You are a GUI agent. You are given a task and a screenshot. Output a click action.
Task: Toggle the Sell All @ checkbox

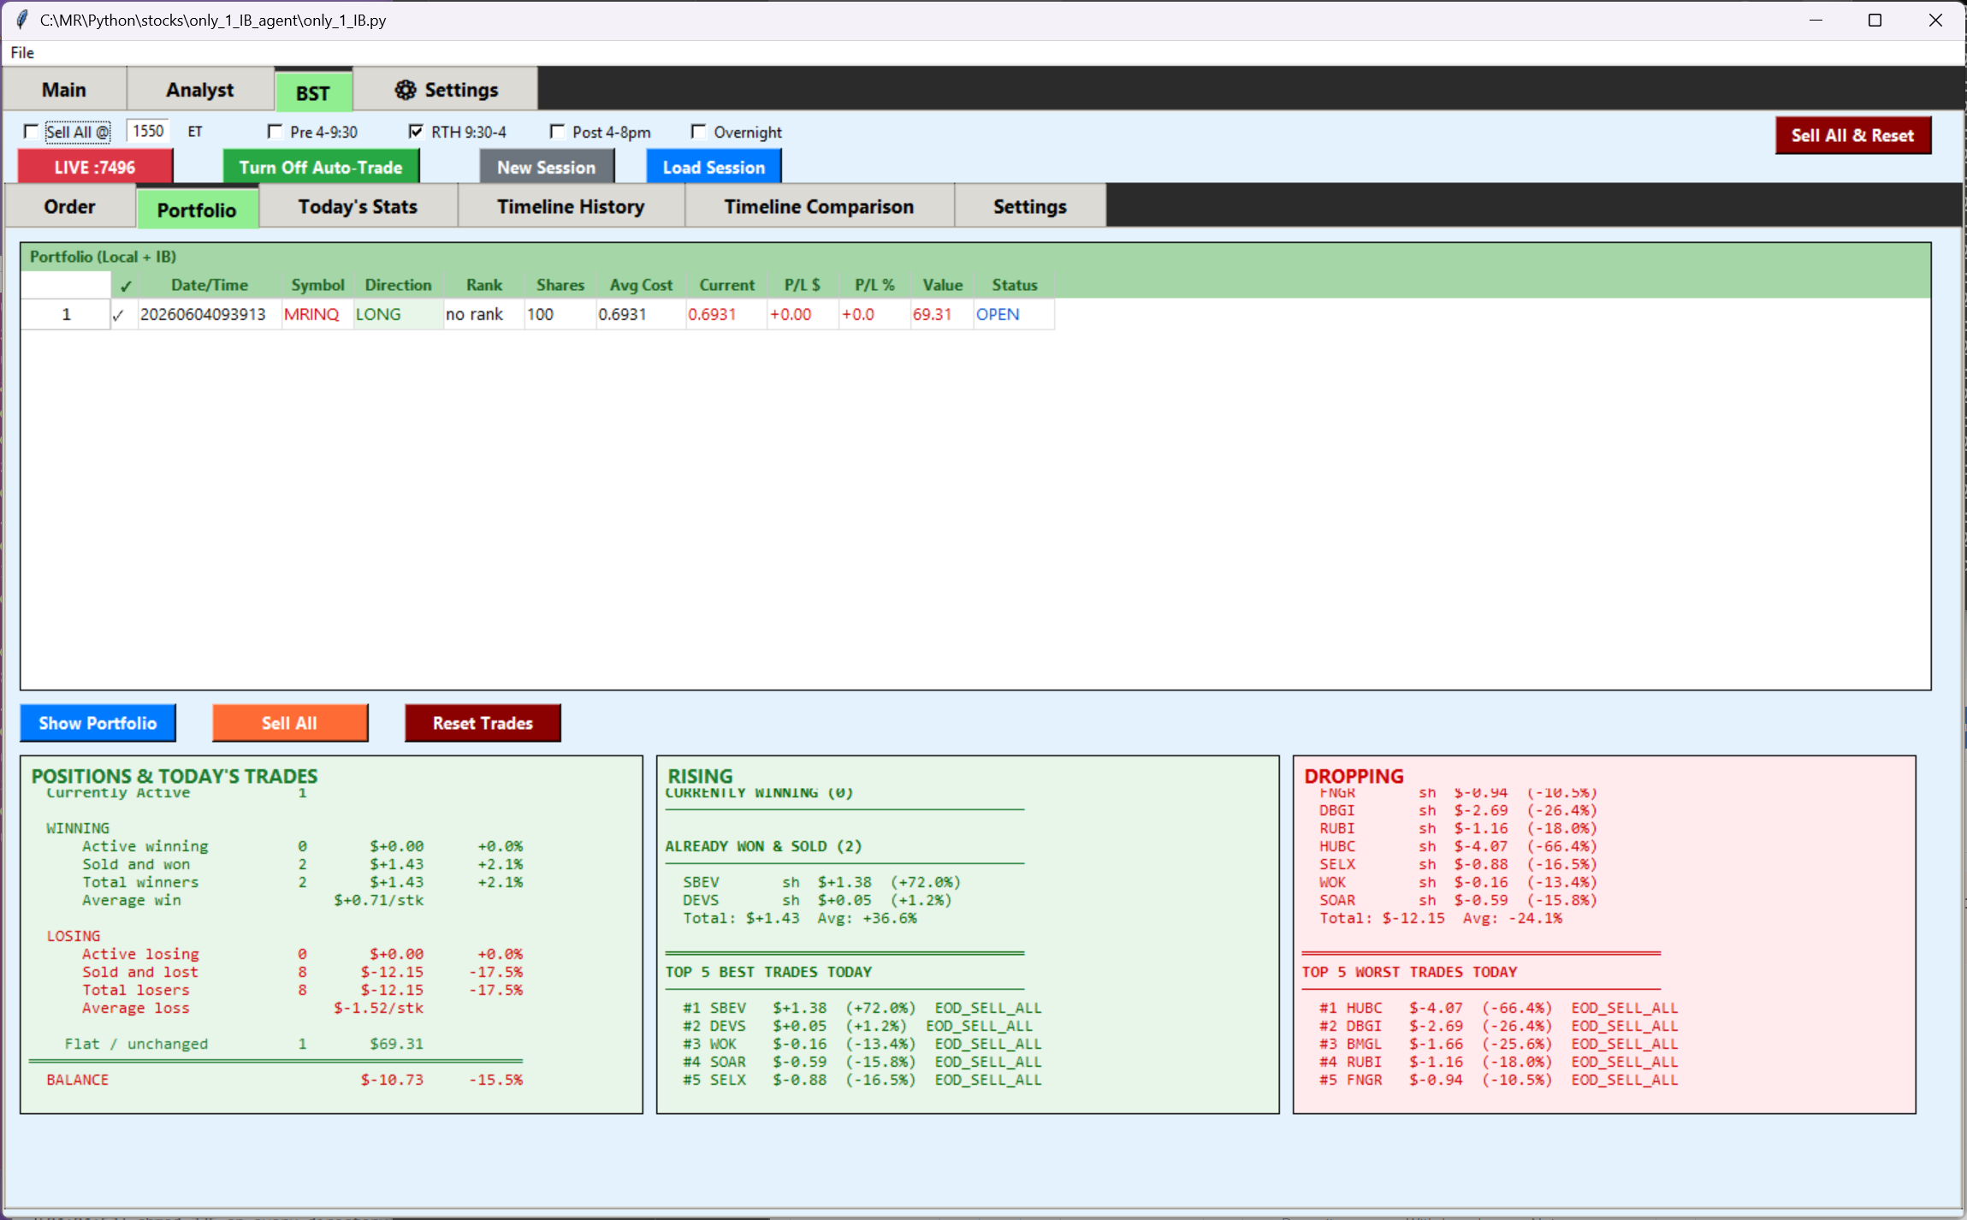pos(31,132)
